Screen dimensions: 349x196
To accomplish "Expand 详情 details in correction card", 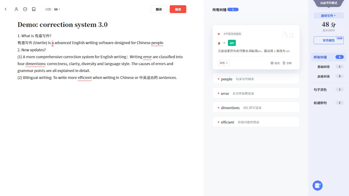I will click(223, 63).
